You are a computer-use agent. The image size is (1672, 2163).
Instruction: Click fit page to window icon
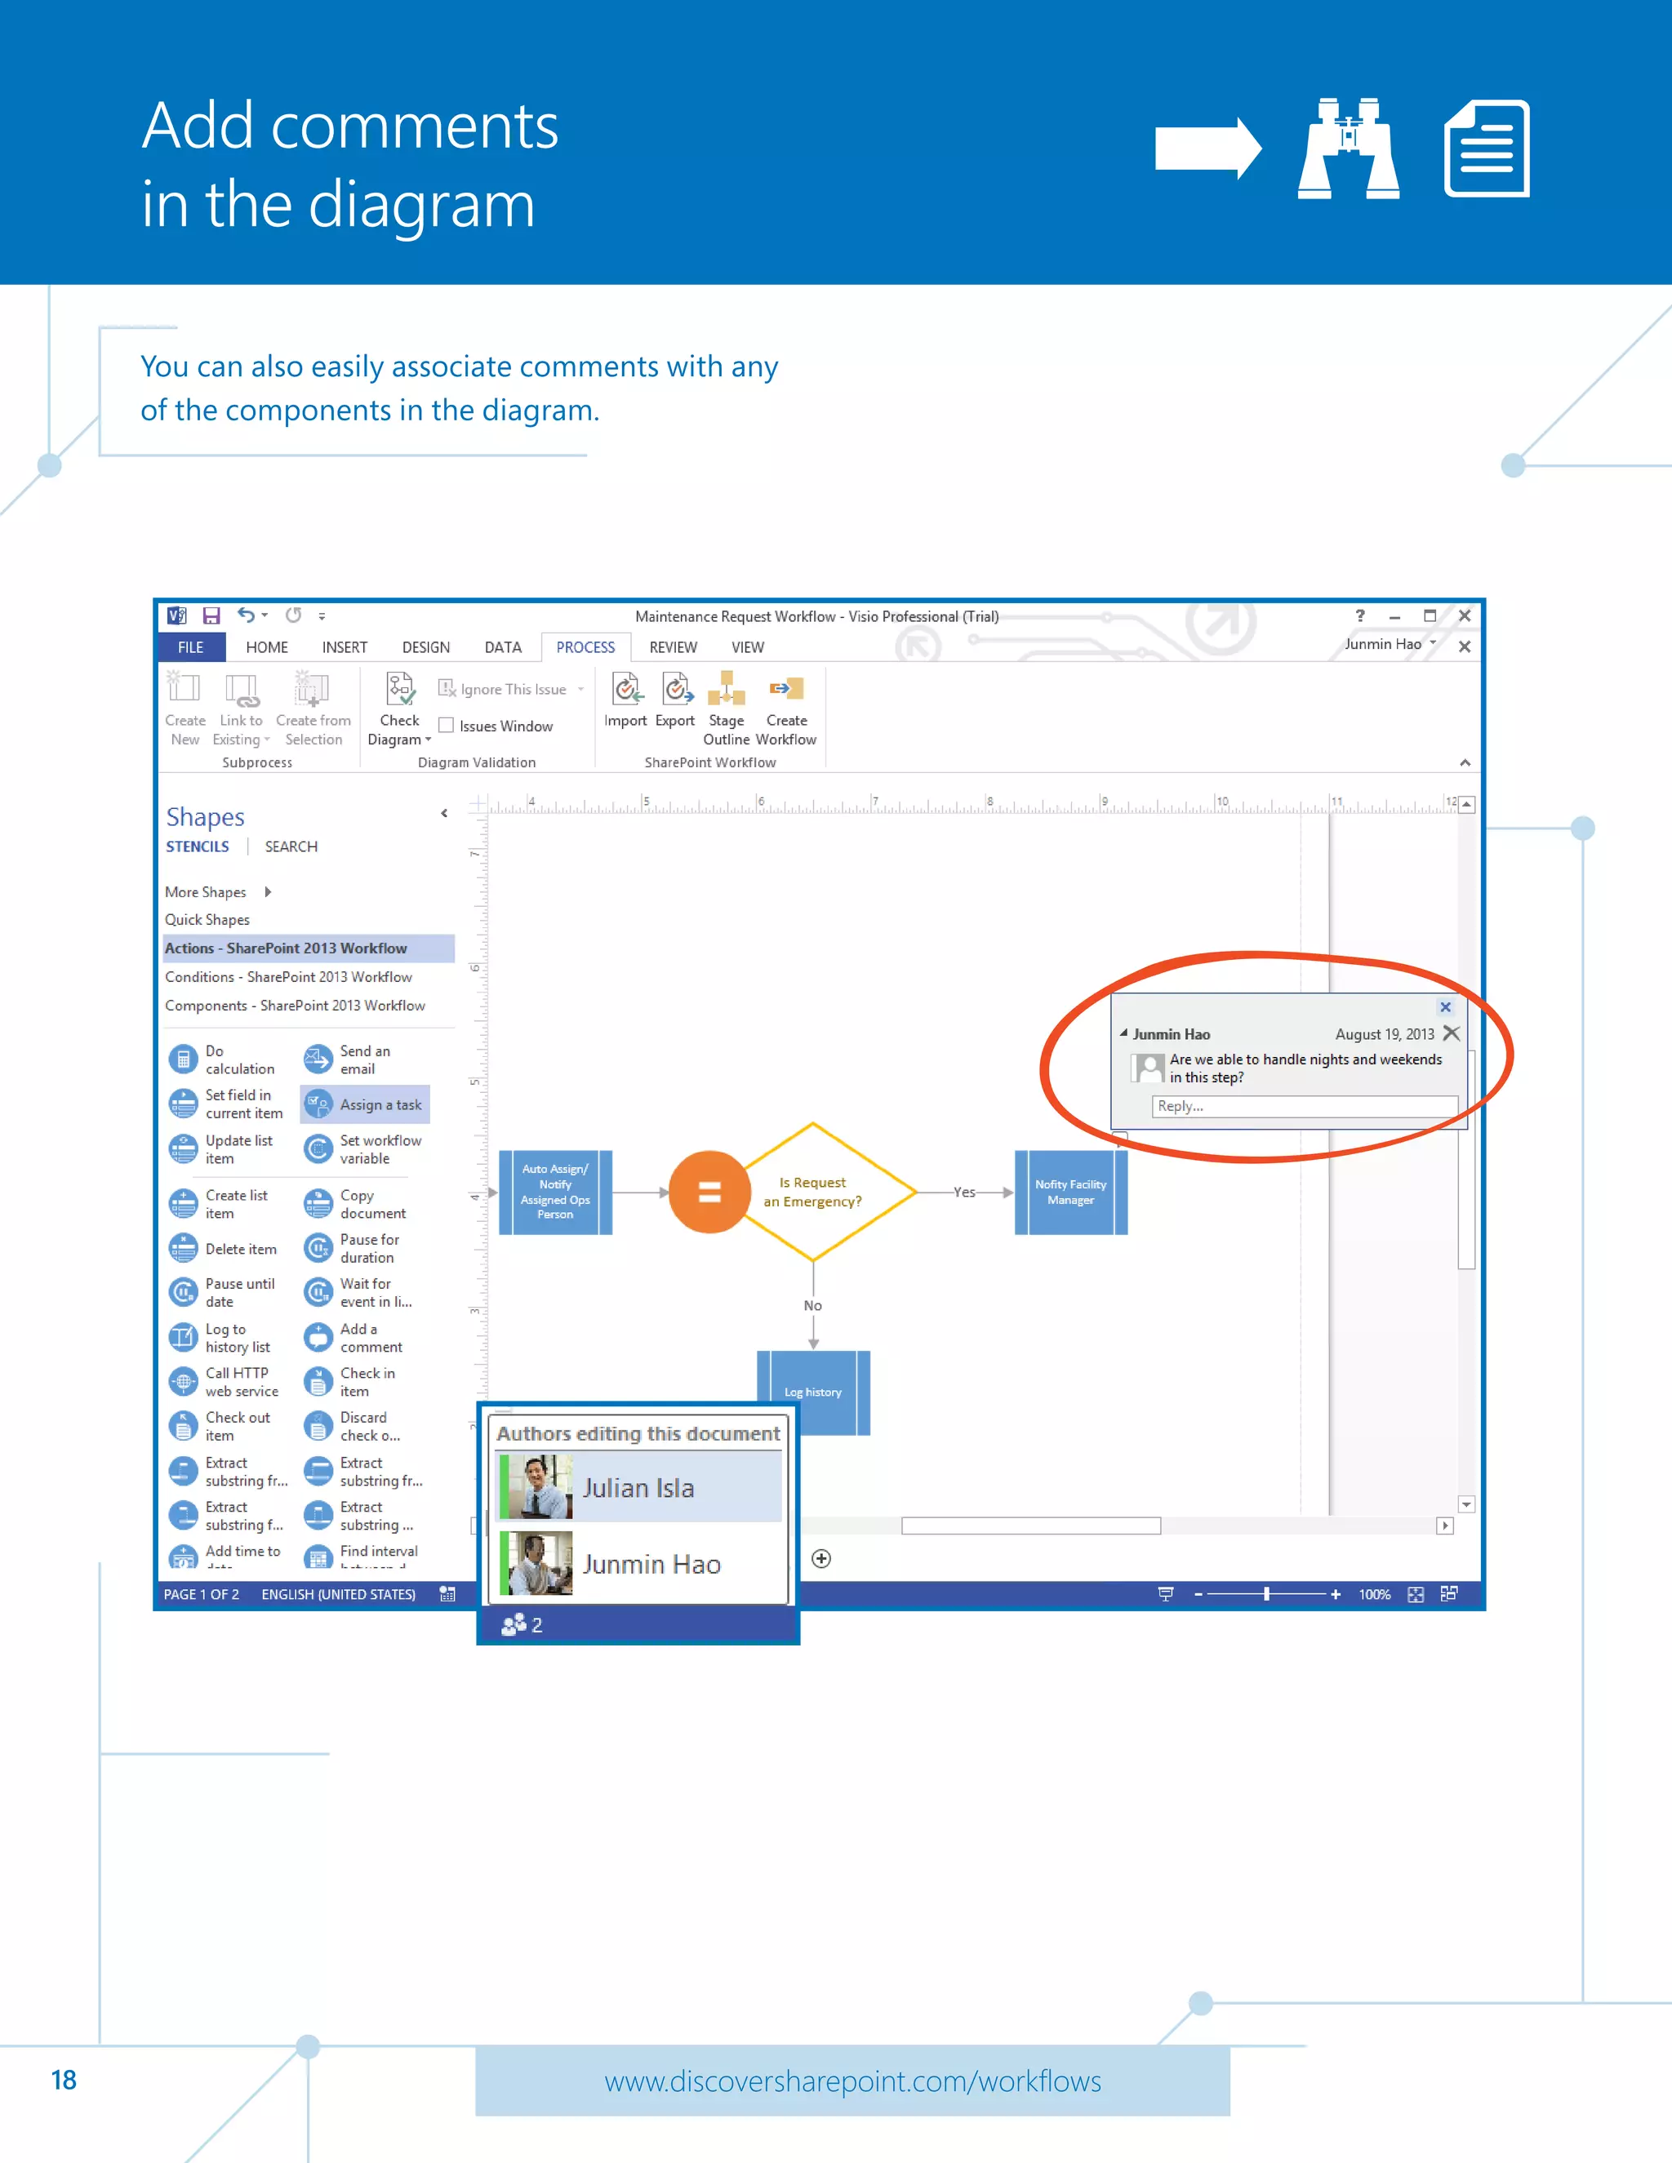1416,1593
